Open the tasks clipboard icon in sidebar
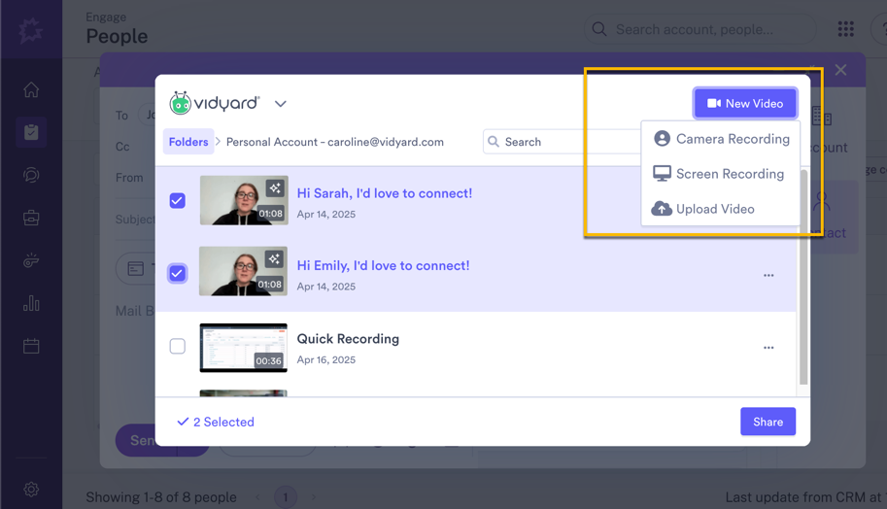This screenshot has height=509, width=887. 31,132
